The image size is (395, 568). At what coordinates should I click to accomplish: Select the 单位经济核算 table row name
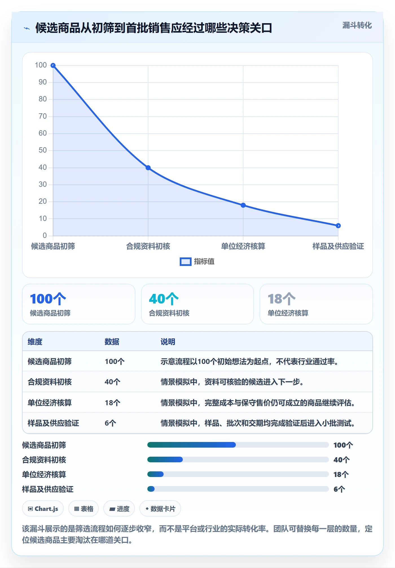(x=50, y=403)
